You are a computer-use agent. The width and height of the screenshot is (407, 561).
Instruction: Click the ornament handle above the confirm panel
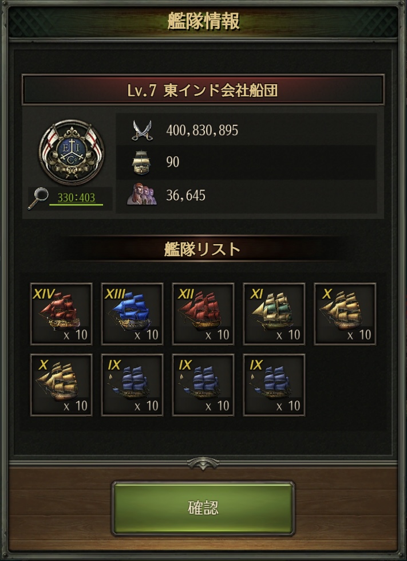click(203, 464)
